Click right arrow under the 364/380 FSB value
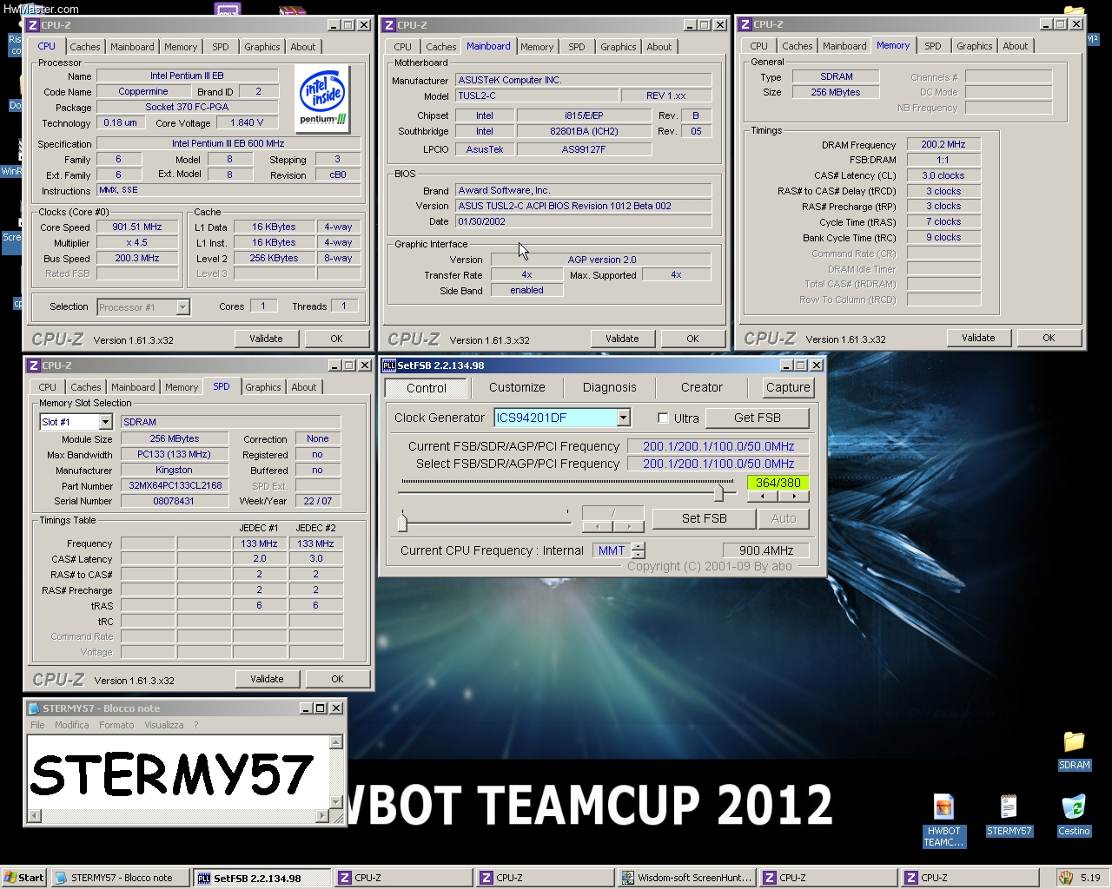The image size is (1112, 889). (794, 497)
